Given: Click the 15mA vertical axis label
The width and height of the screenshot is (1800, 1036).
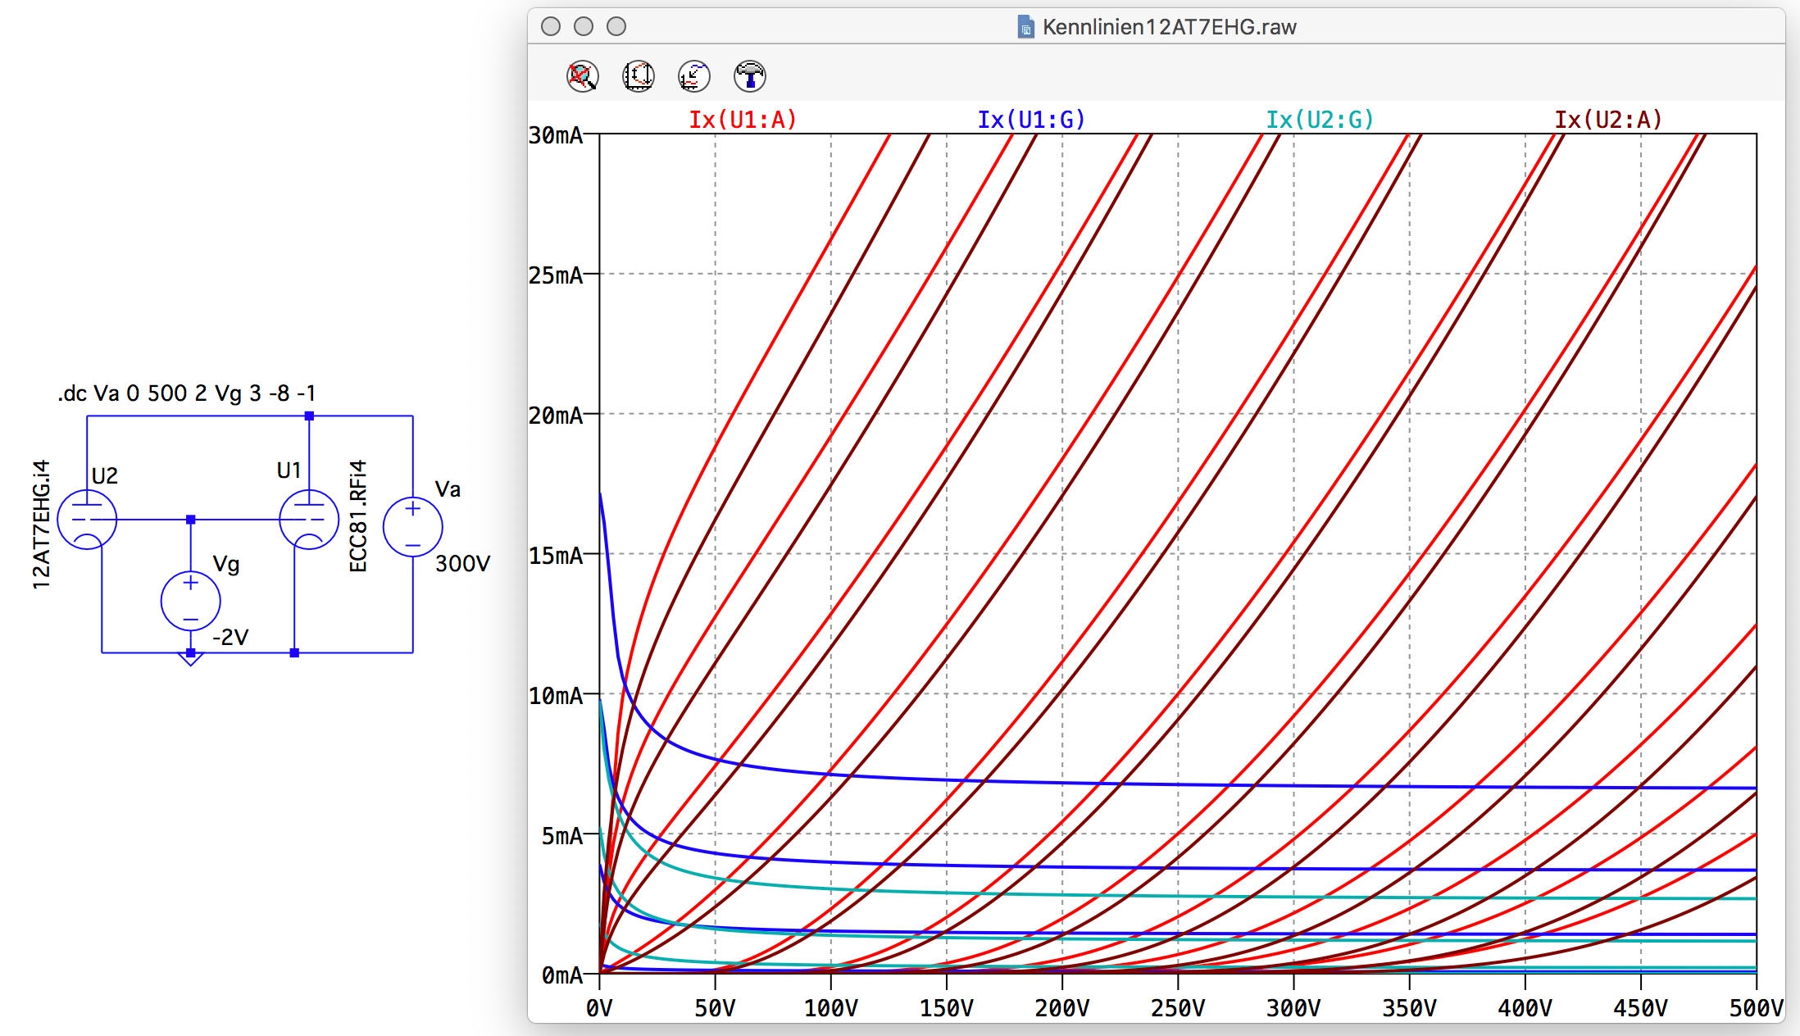Looking at the screenshot, I should [x=556, y=556].
